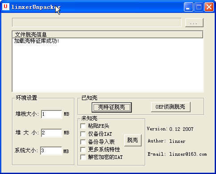
Task: Open file browser with the ... button
Action: tap(194, 23)
